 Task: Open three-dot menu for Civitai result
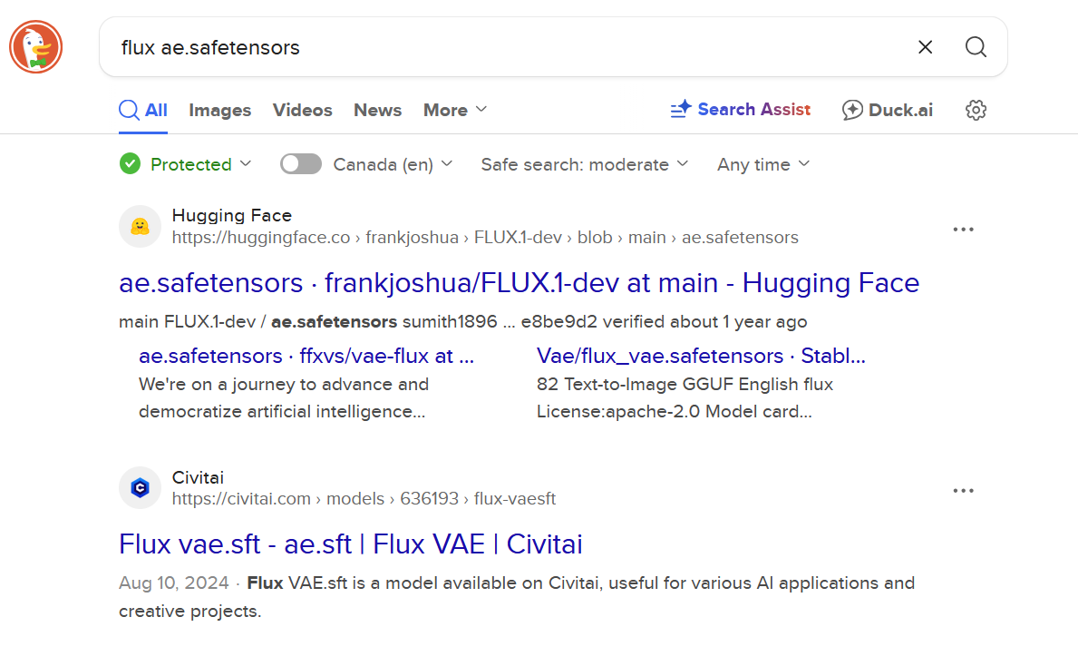pos(963,491)
